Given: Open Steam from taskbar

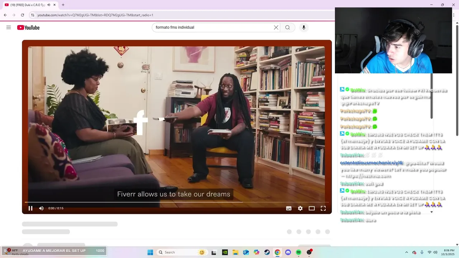Looking at the screenshot, I should pos(267,252).
